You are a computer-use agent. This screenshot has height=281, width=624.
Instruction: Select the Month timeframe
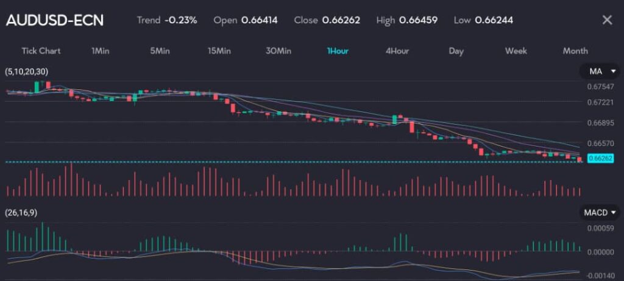coord(575,51)
